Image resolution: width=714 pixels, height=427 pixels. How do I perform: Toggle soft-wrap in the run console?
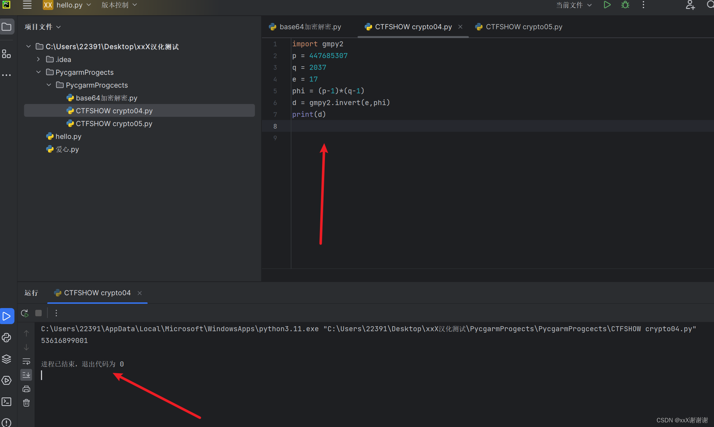coord(26,361)
